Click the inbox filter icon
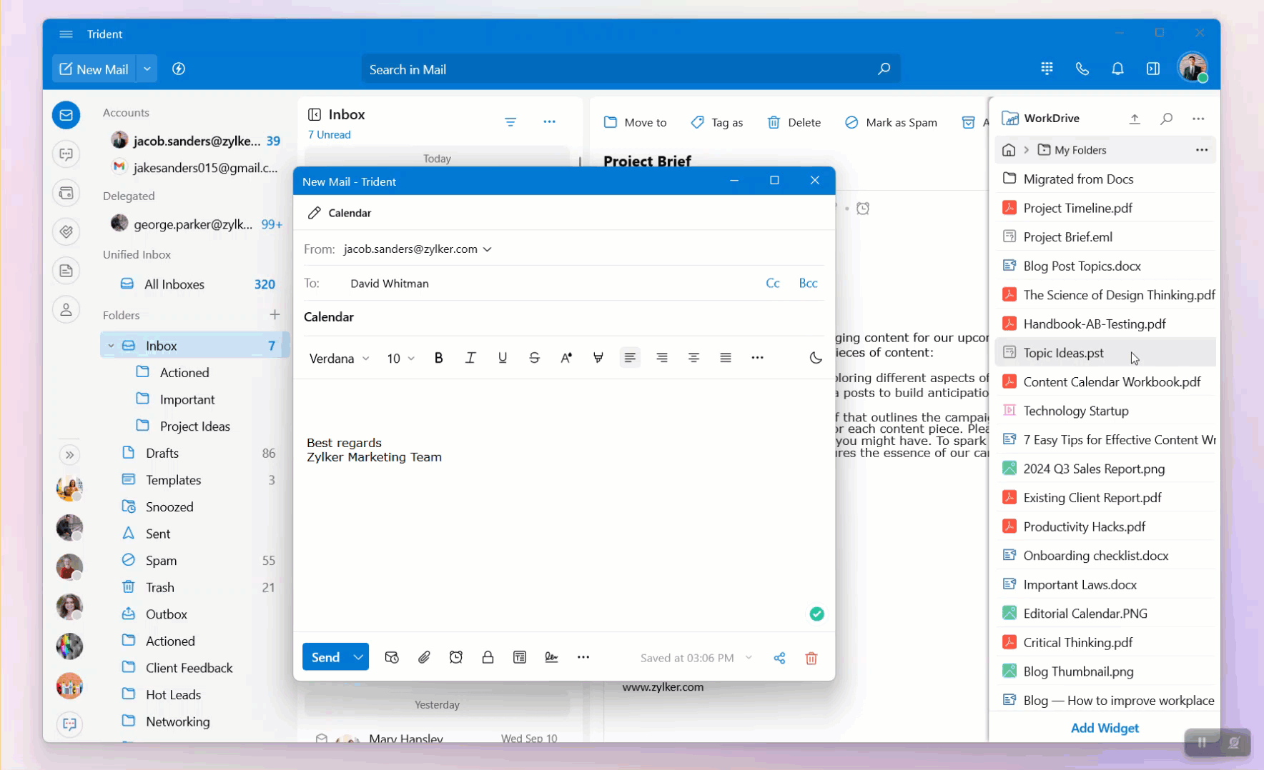The image size is (1264, 770). point(510,122)
